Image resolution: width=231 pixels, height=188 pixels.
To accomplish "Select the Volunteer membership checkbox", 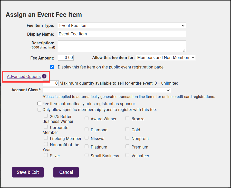I will (128, 155).
